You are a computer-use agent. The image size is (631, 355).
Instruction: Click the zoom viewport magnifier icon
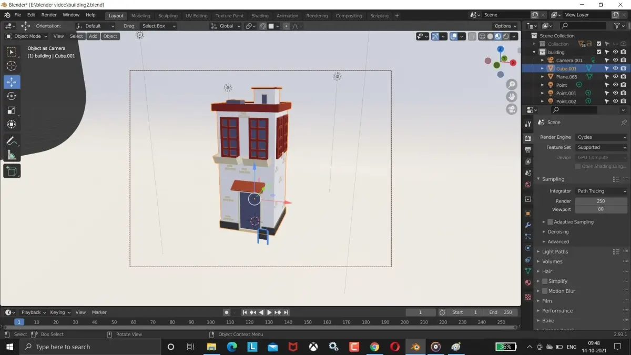click(512, 85)
